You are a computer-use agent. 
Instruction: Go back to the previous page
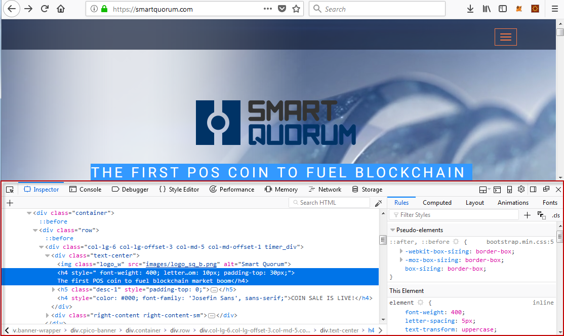[12, 9]
